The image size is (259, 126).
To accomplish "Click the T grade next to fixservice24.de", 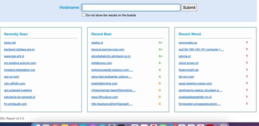I will 247,70.
